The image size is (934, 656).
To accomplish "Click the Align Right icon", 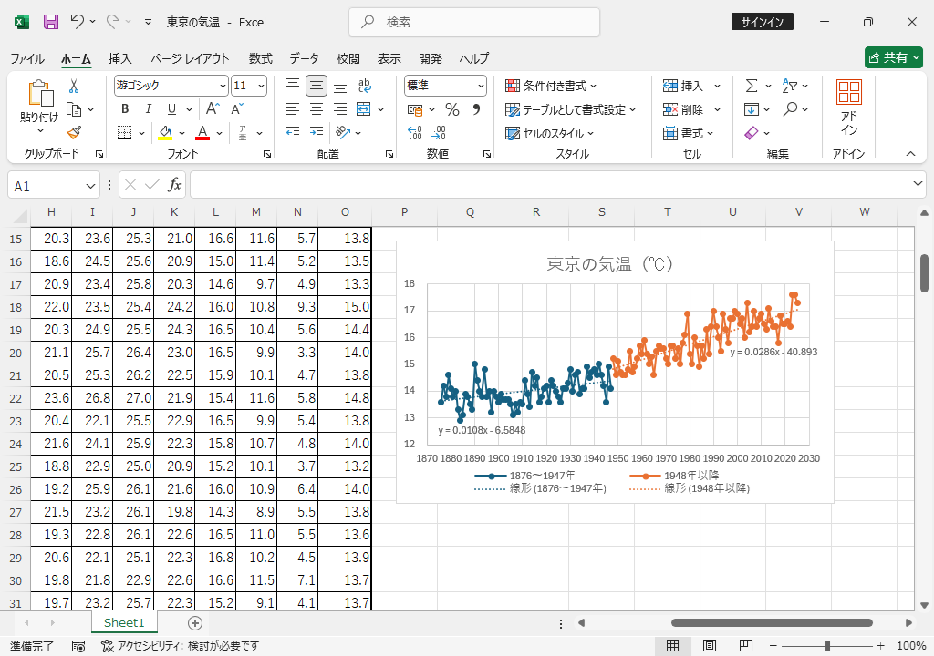I will click(340, 109).
